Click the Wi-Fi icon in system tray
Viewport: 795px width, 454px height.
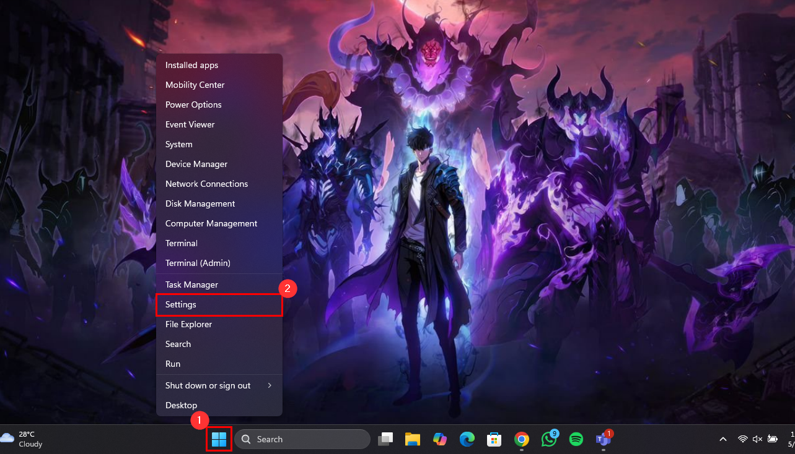pos(742,439)
